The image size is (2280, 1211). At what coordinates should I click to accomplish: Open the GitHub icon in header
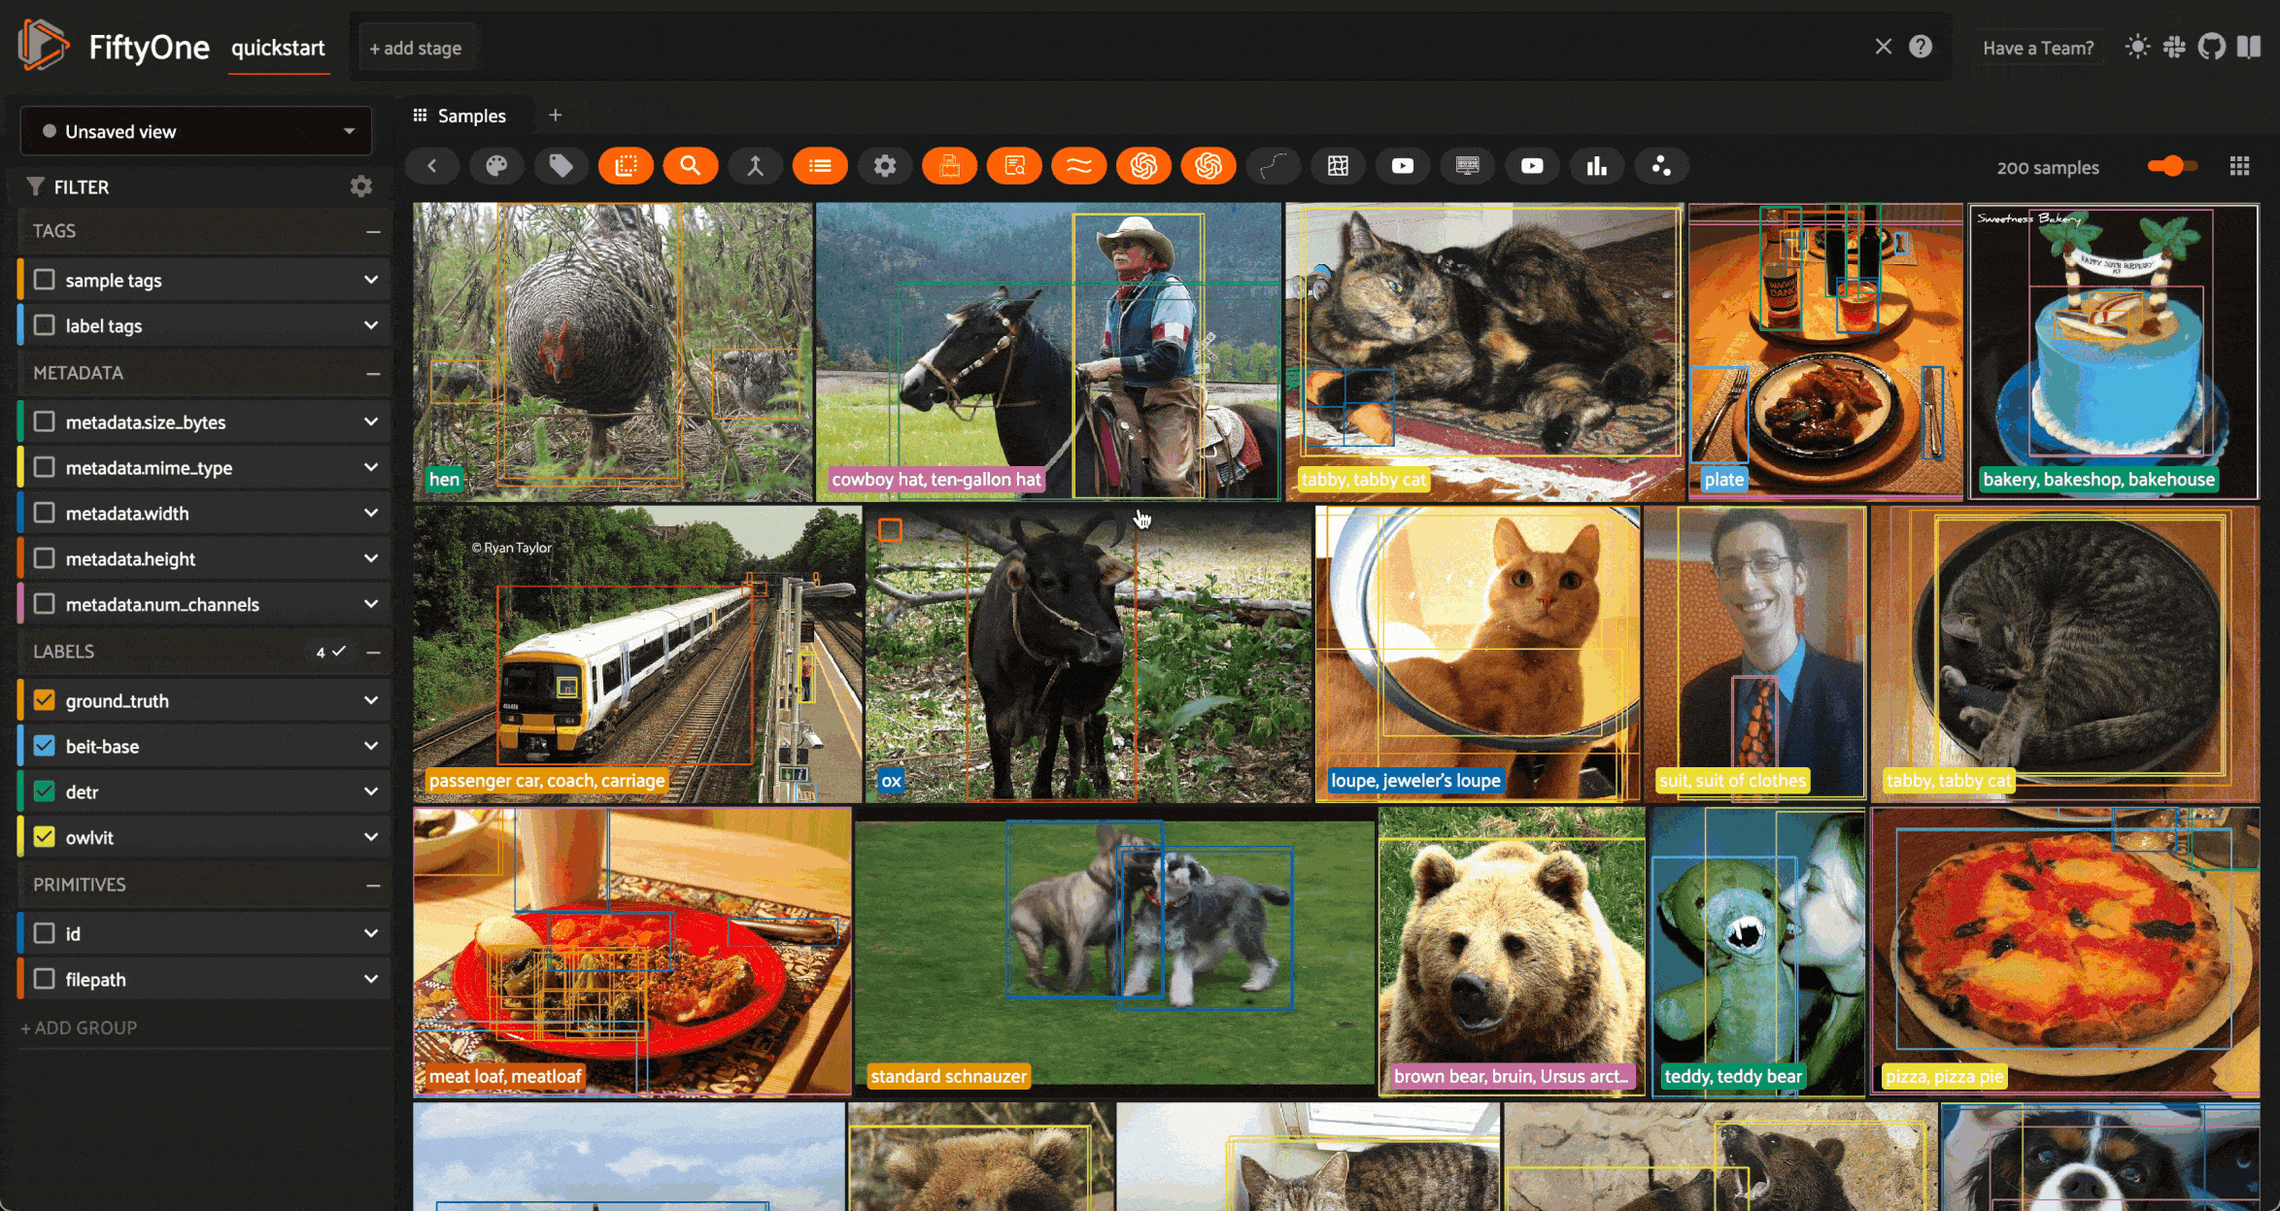pos(2211,48)
